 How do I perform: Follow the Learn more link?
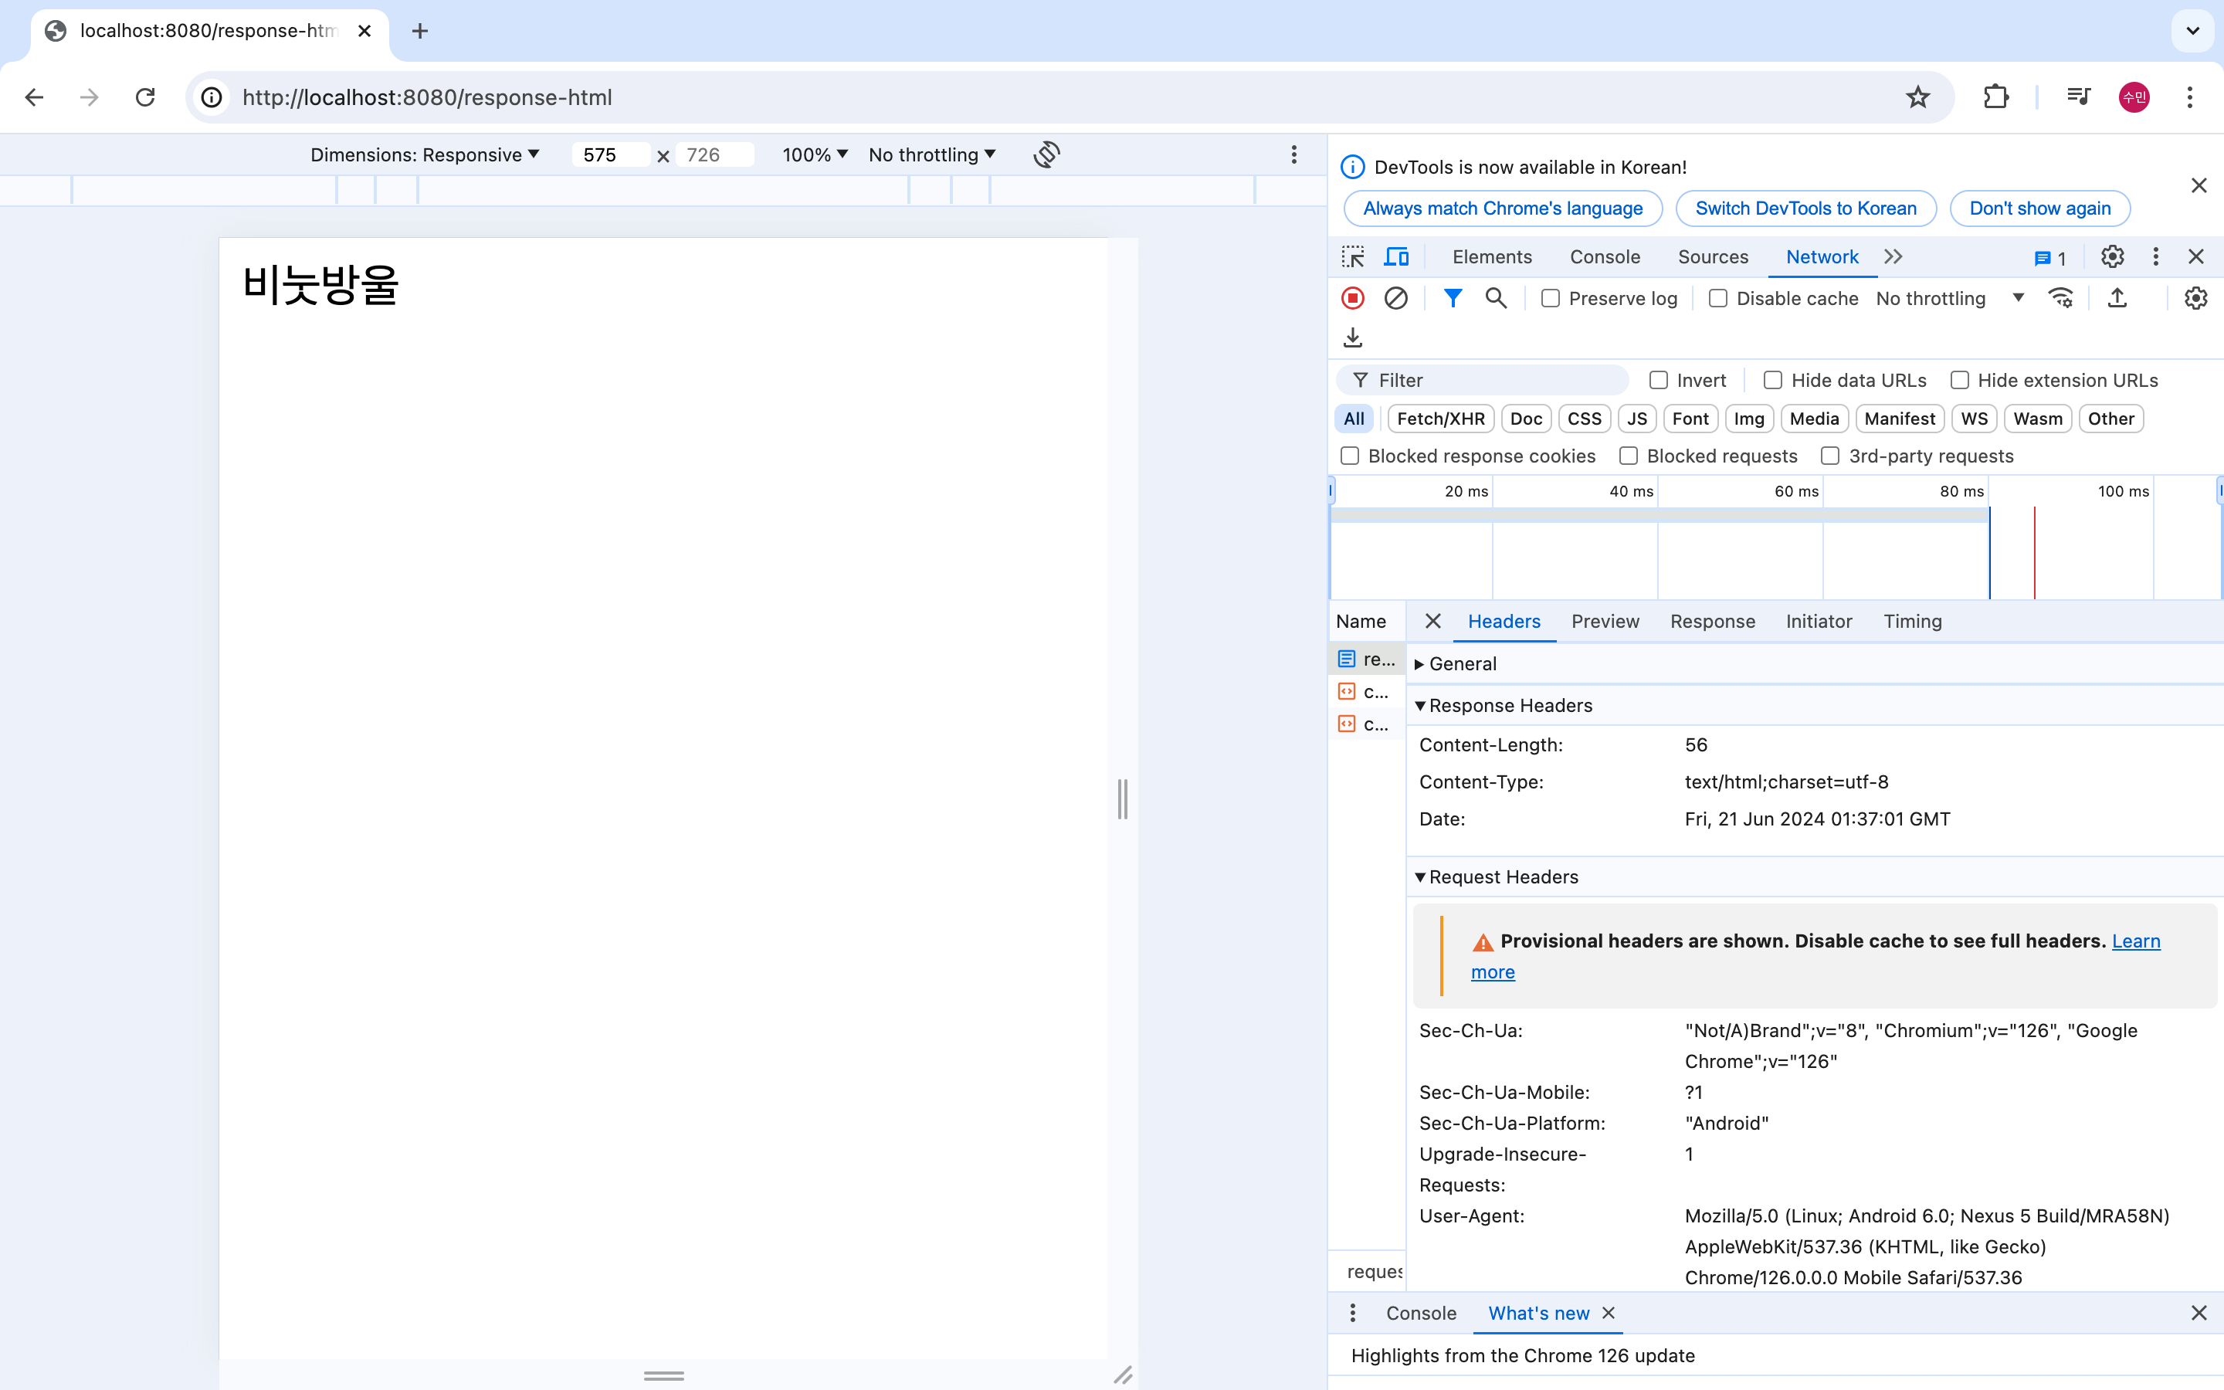2135,941
